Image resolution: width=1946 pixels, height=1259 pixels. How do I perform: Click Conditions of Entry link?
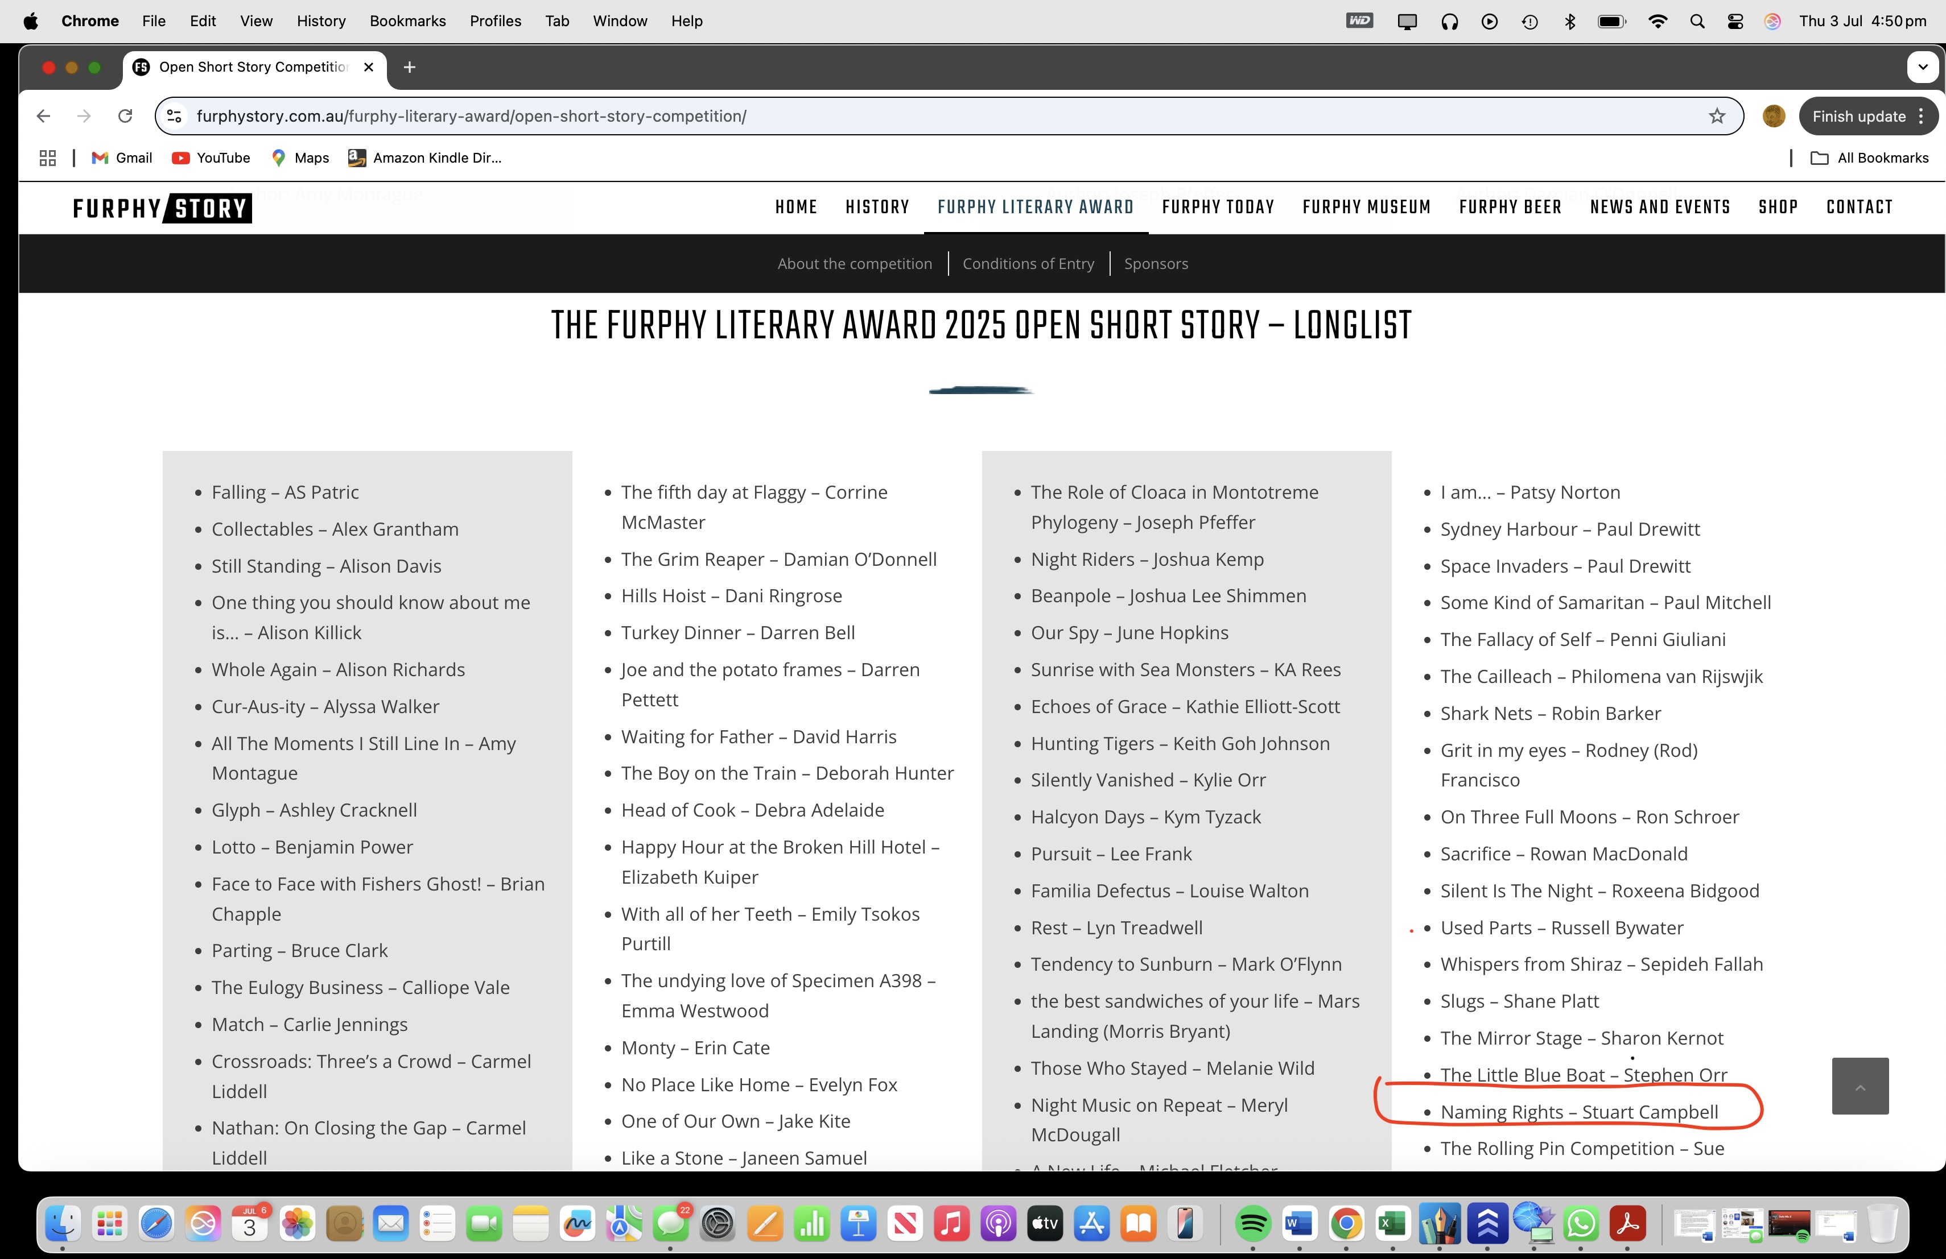pos(1028,264)
